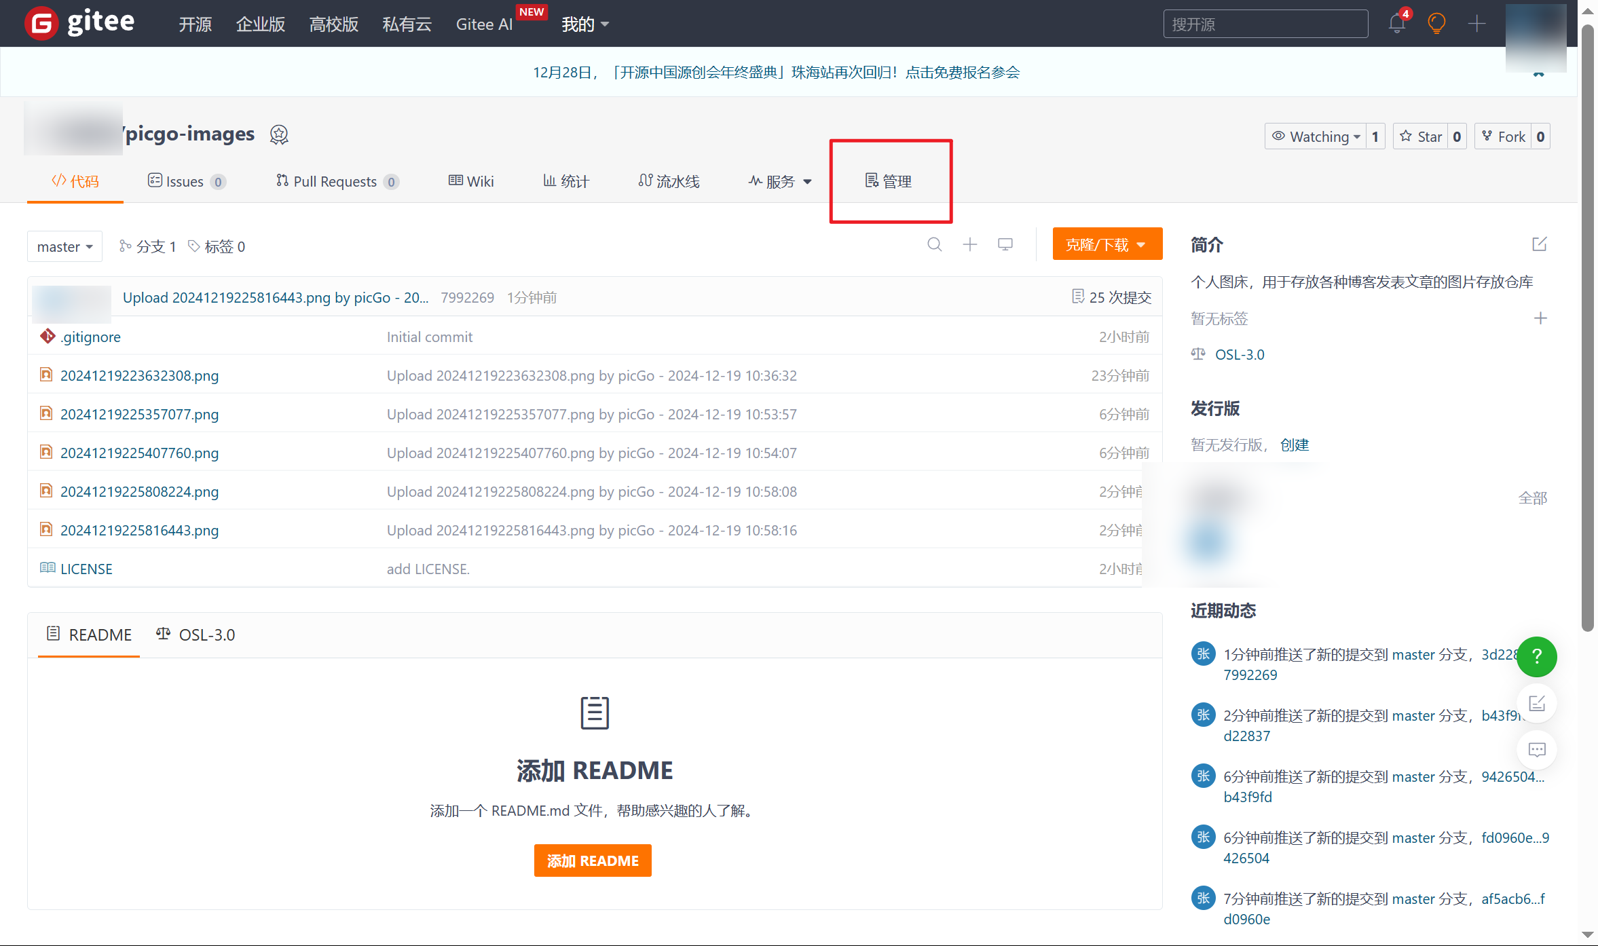Click the lightbulb suggestions icon

[1436, 23]
